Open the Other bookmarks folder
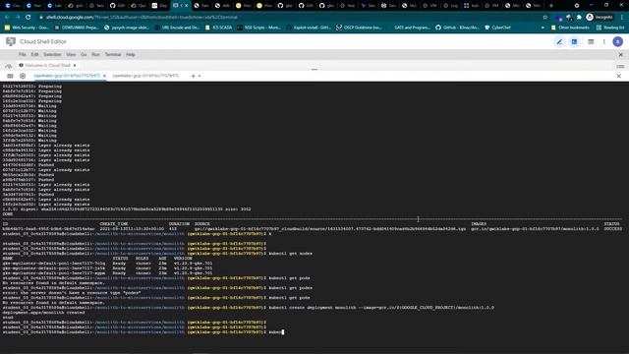The width and height of the screenshot is (629, 354). (x=570, y=28)
